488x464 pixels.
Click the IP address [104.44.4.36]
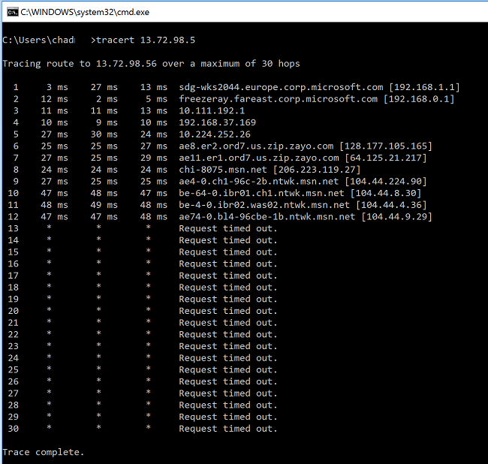[x=391, y=205]
